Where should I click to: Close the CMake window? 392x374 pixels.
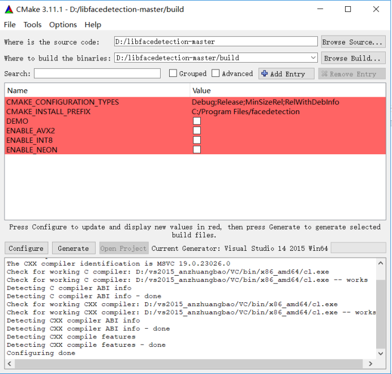(376, 9)
